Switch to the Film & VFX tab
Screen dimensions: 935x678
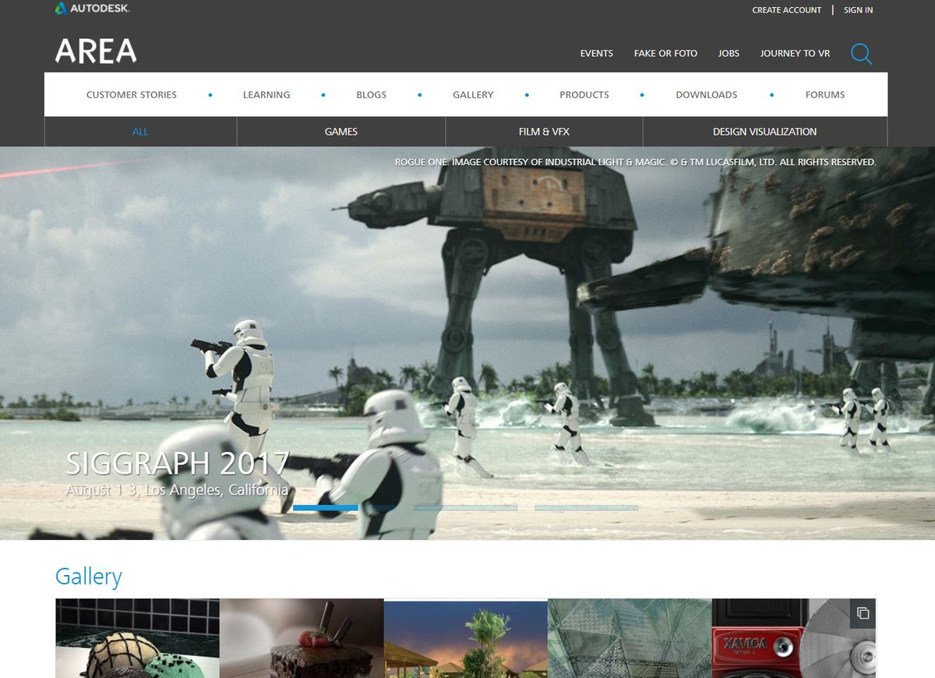[x=544, y=132]
